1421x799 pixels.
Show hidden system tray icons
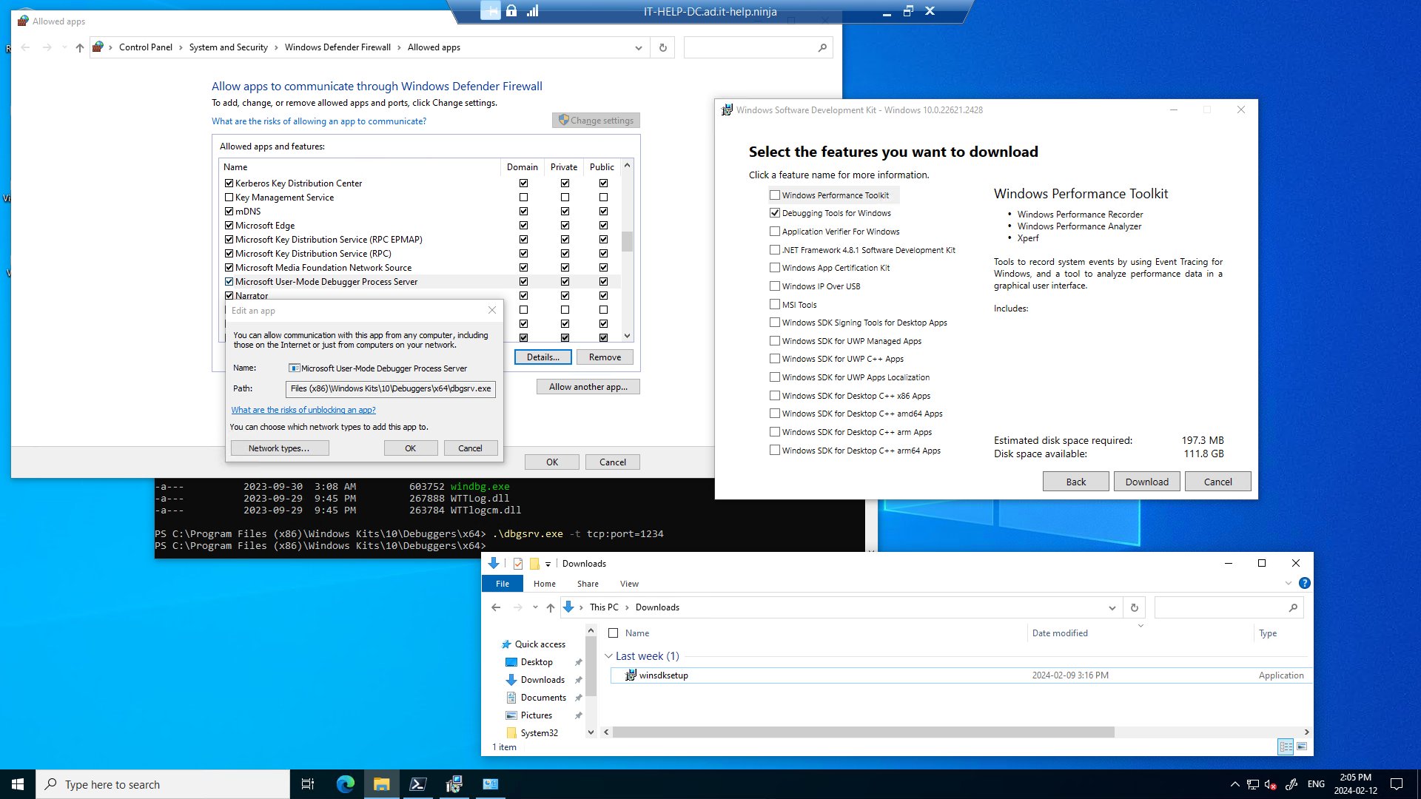[1234, 784]
